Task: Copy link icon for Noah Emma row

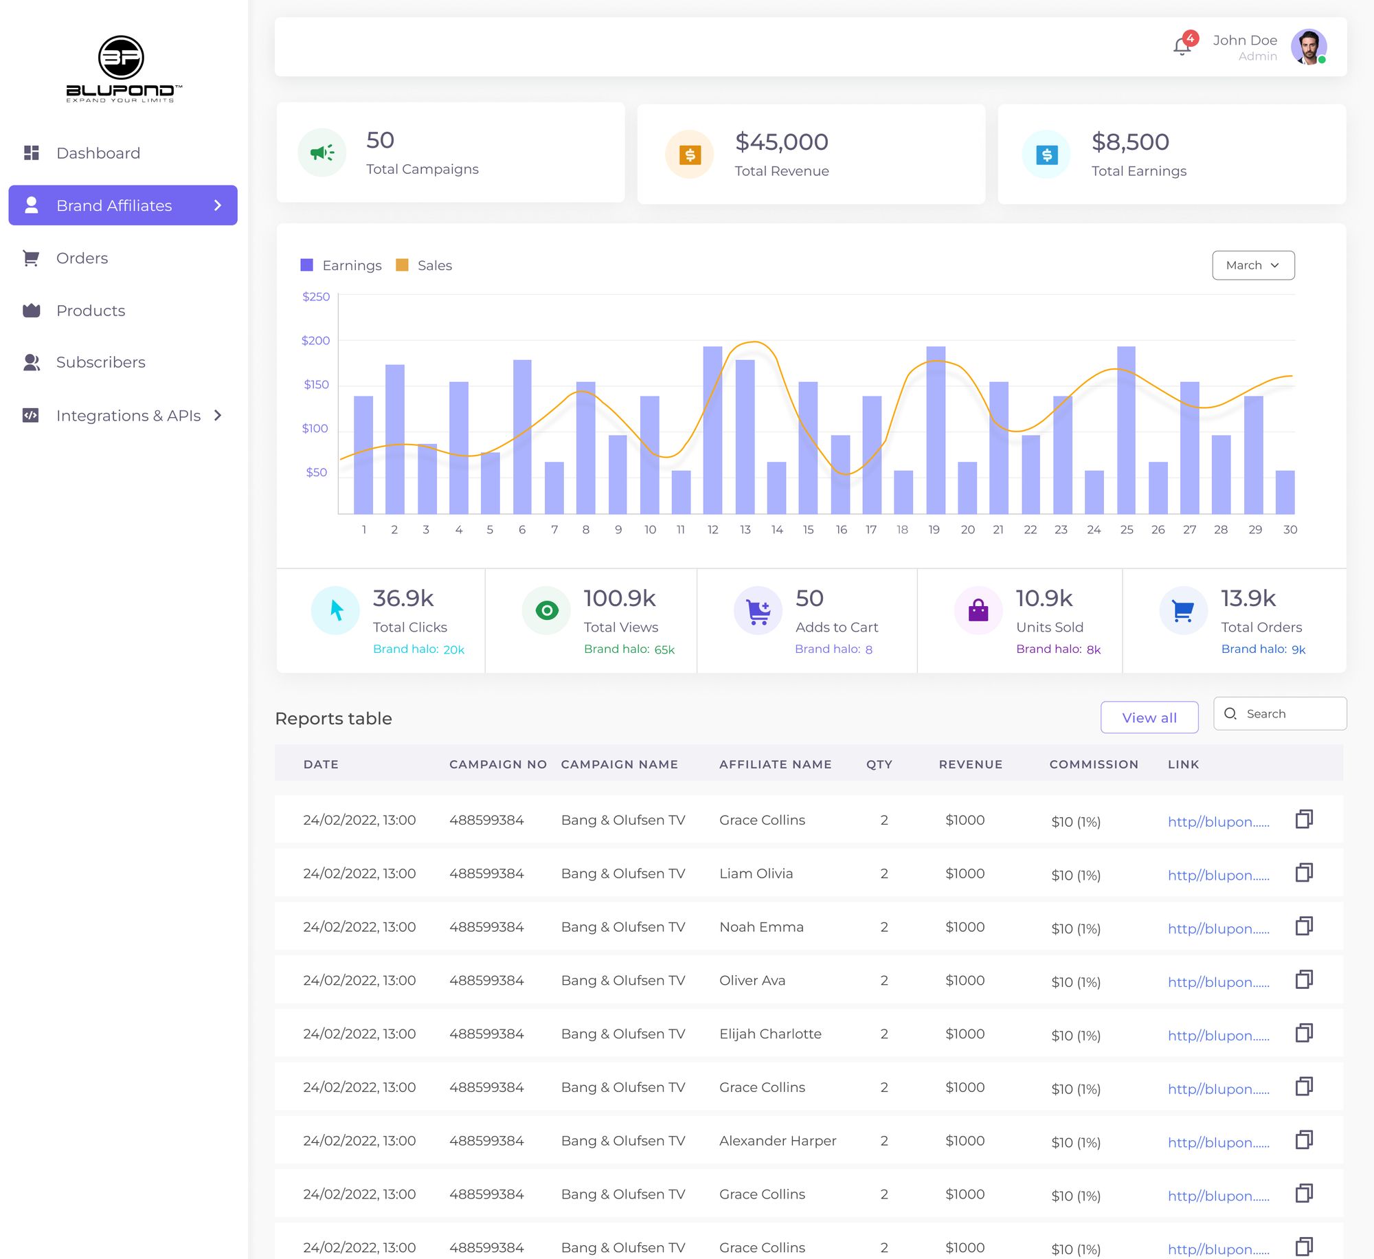Action: point(1303,926)
